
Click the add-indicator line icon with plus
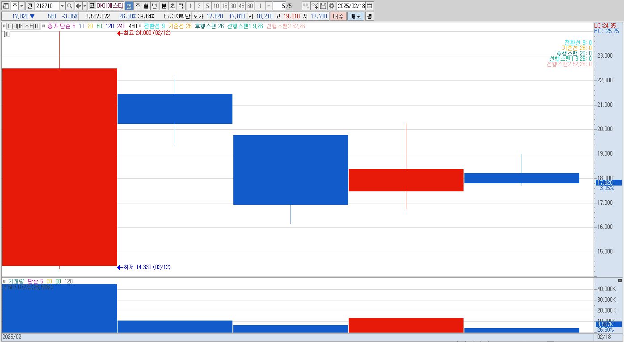314,6
